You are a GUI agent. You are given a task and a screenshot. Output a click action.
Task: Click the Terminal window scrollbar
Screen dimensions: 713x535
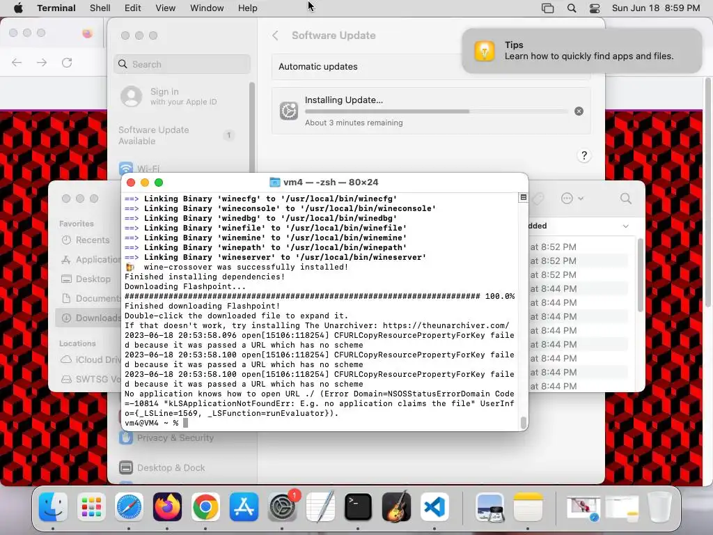click(524, 423)
